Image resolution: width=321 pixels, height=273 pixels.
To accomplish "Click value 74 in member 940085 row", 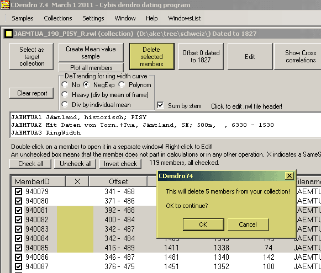I will pos(269,248).
